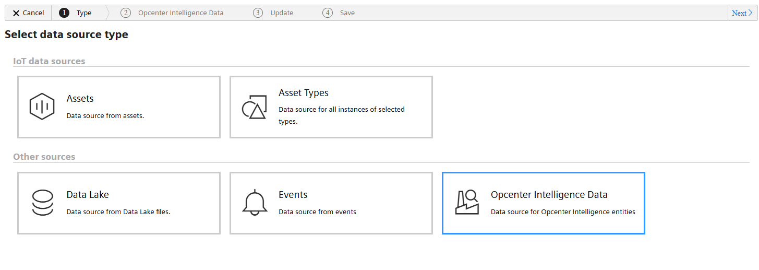Click 'Data source from assets.' description

point(105,116)
